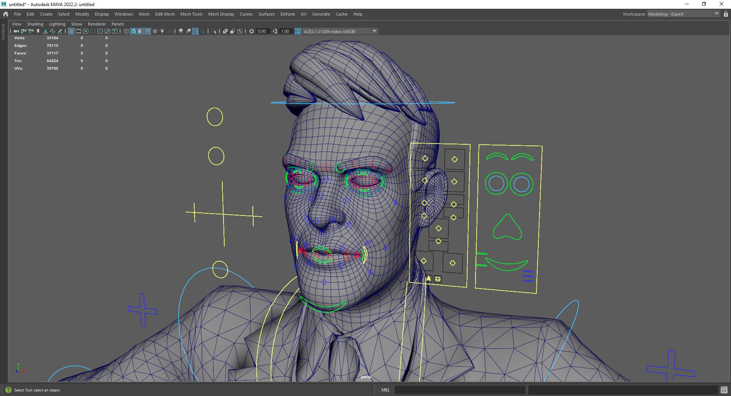Activate the 2D Pan/Zoom icon
Viewport: 731px width, 396px height.
pos(53,31)
